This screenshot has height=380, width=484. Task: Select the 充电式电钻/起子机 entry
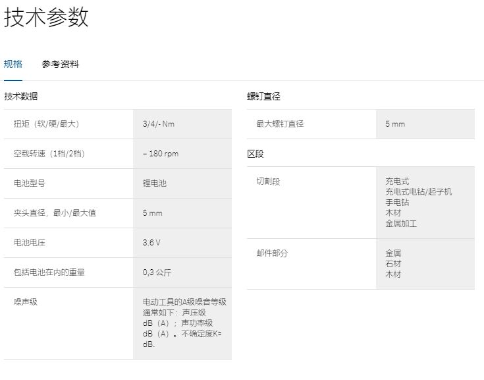click(x=419, y=192)
